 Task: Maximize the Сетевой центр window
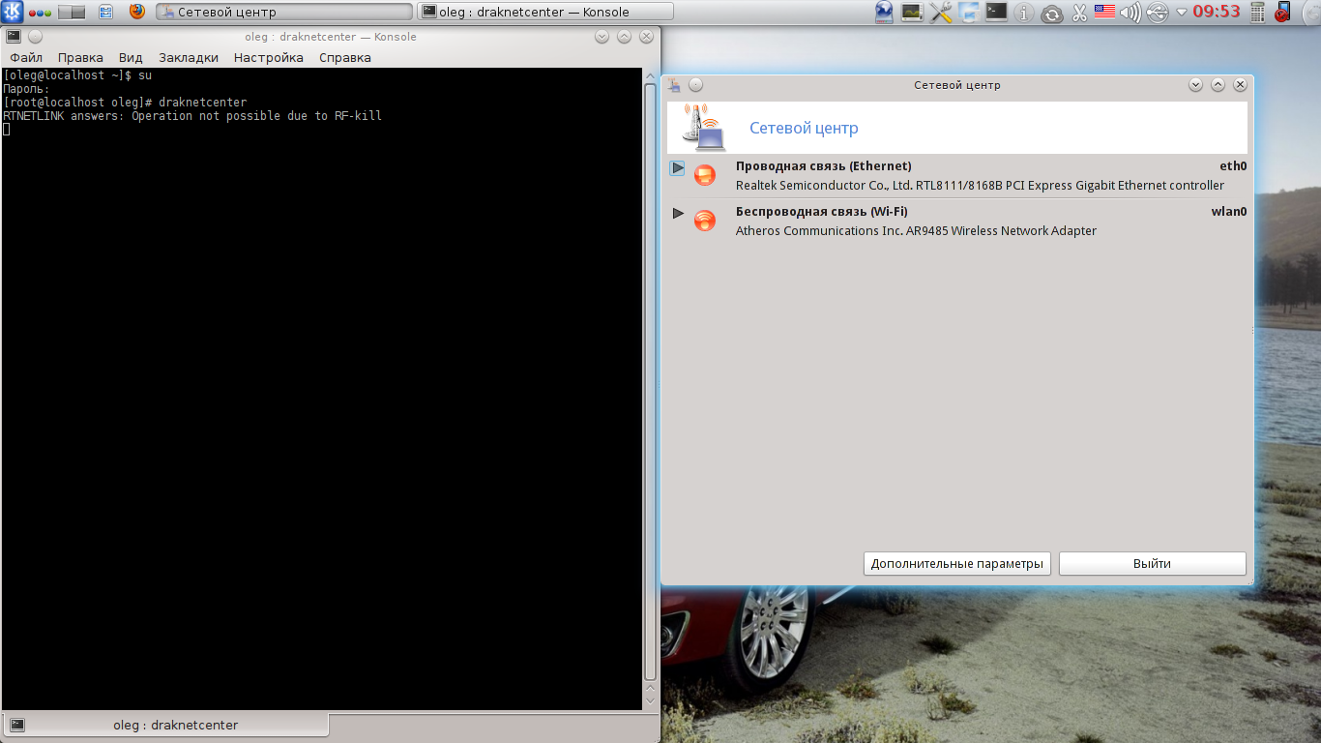[1218, 85]
